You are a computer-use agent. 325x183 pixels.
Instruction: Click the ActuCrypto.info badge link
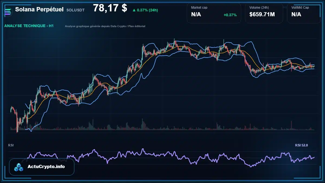pos(42,167)
